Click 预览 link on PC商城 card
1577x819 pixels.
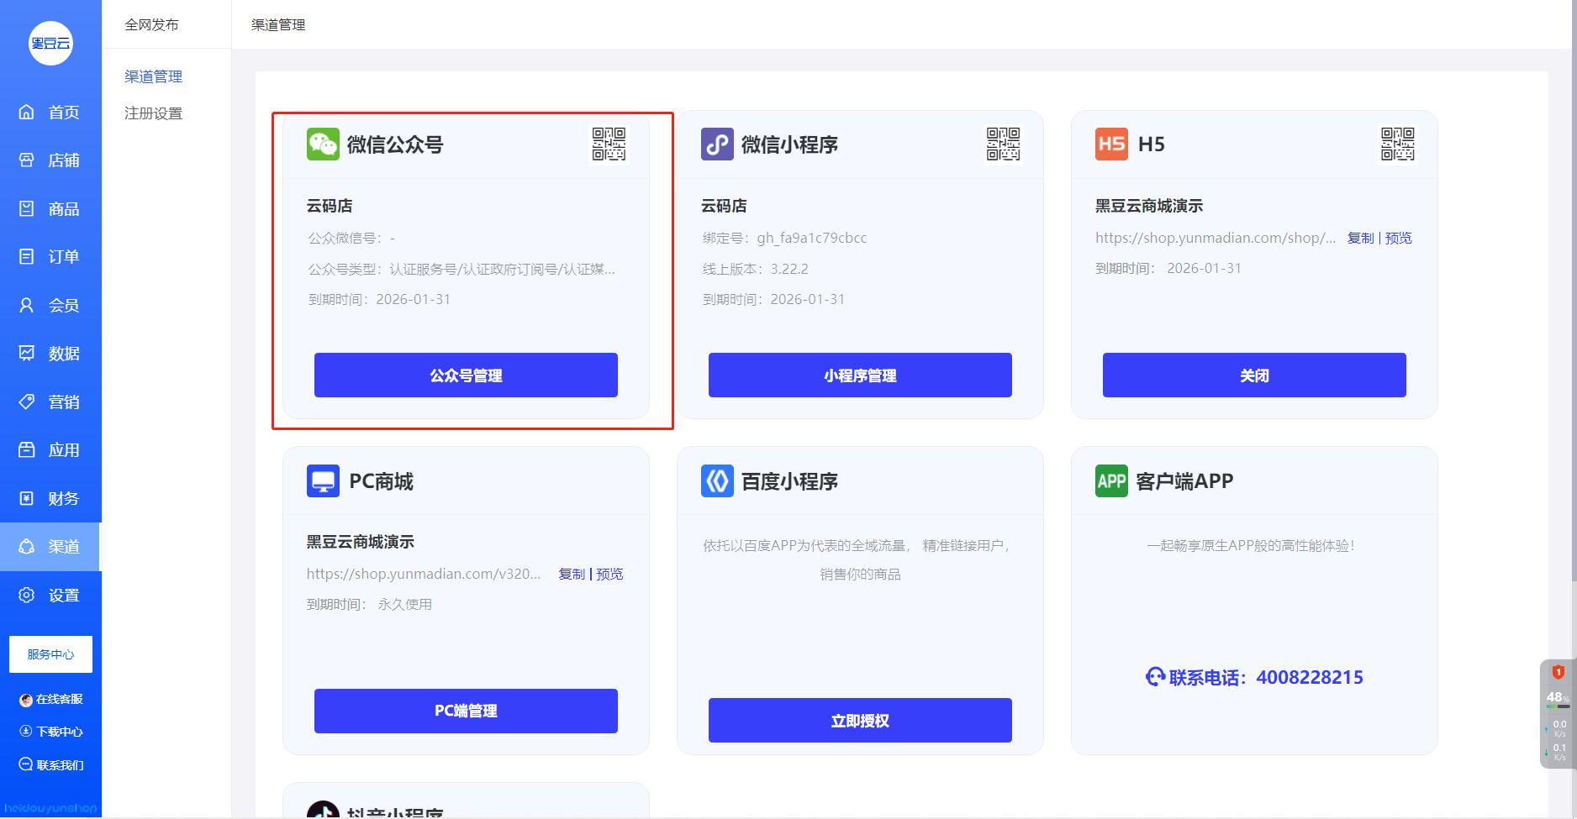609,574
